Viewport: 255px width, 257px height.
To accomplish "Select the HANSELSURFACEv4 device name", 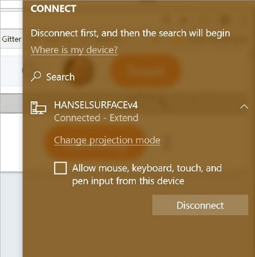I will coord(96,105).
